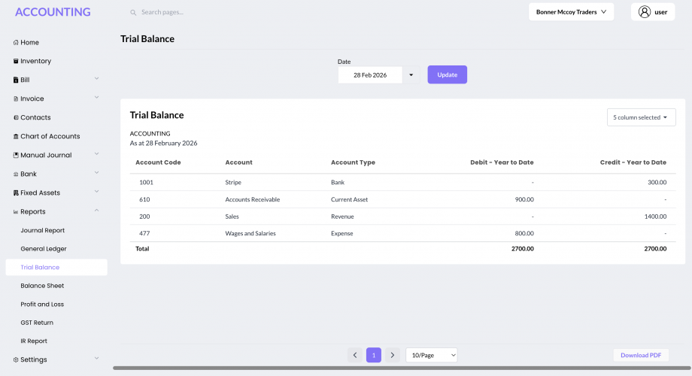The height and width of the screenshot is (376, 692).
Task: Click the Account Type column header
Action: pos(353,162)
